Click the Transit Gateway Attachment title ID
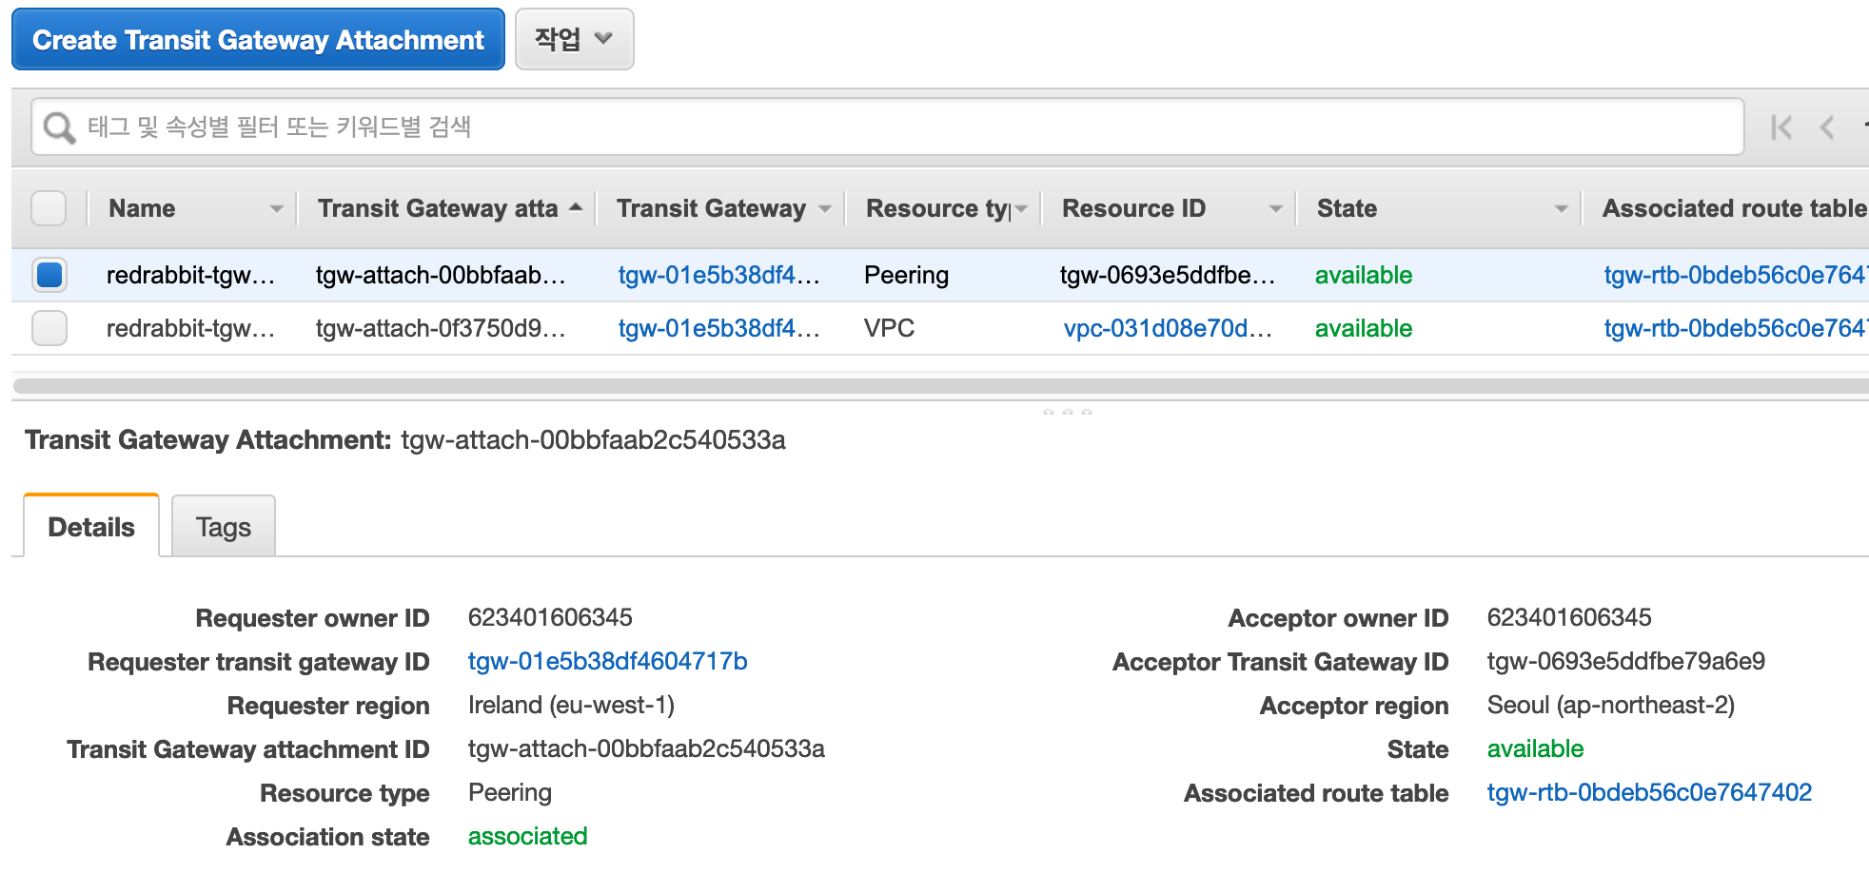1869x873 pixels. [x=593, y=440]
